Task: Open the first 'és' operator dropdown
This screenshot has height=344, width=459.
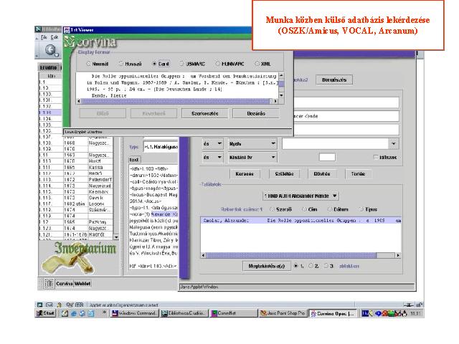Action: [212, 143]
